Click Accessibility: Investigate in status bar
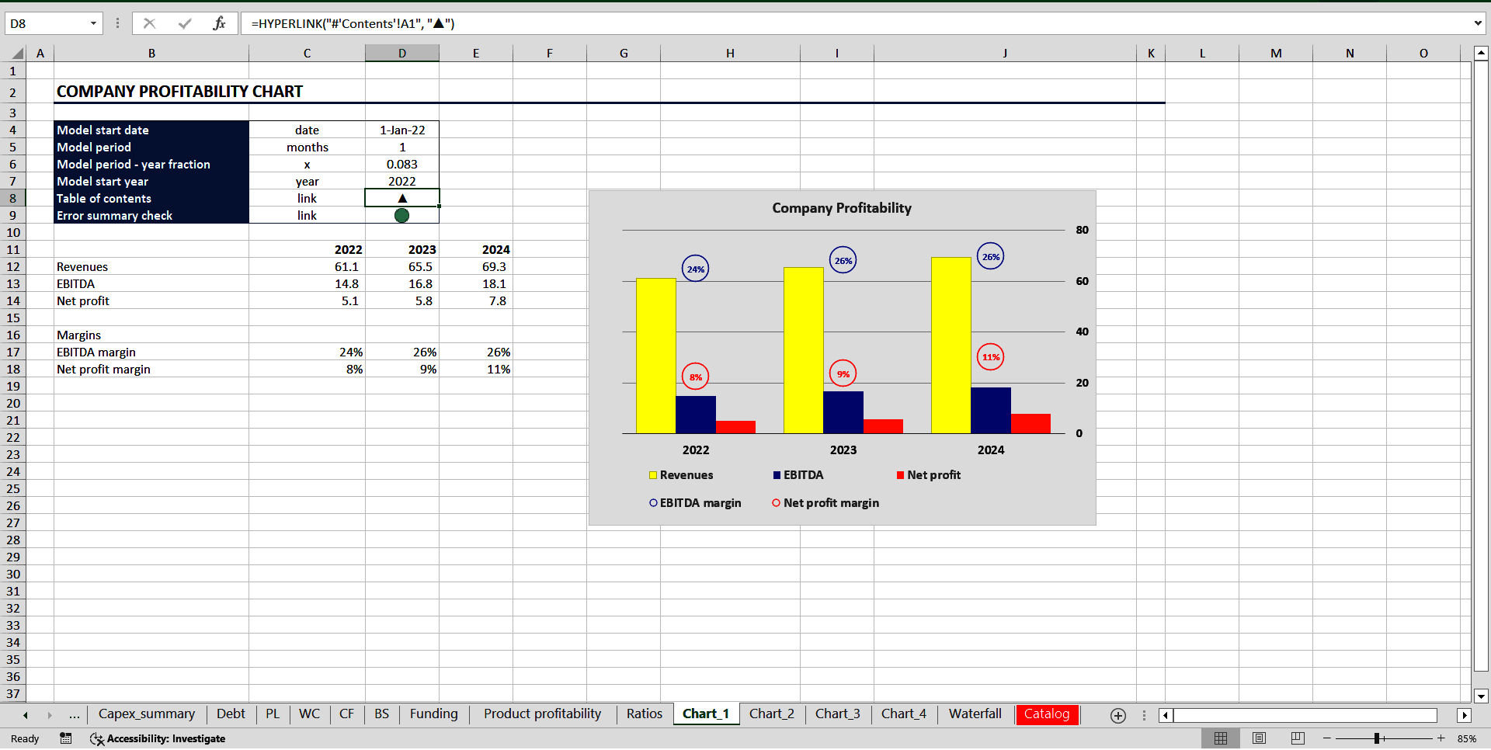The image size is (1491, 750). pos(158,738)
